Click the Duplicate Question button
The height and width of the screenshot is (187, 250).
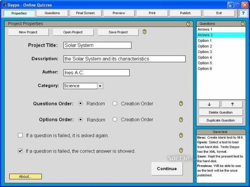[221, 121]
